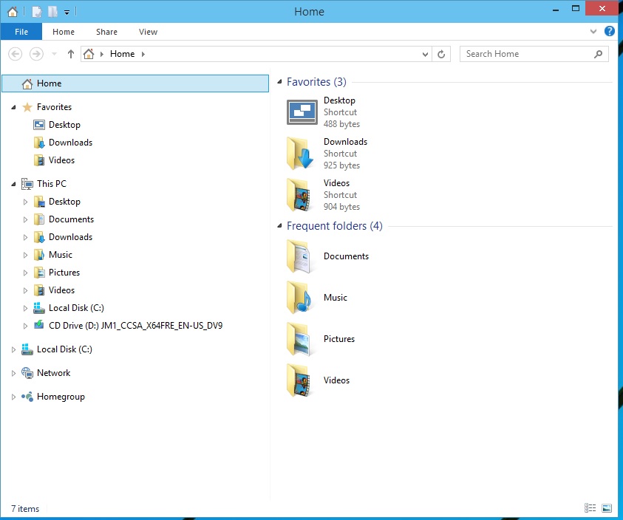Expand Pictures under This PC

[25, 273]
